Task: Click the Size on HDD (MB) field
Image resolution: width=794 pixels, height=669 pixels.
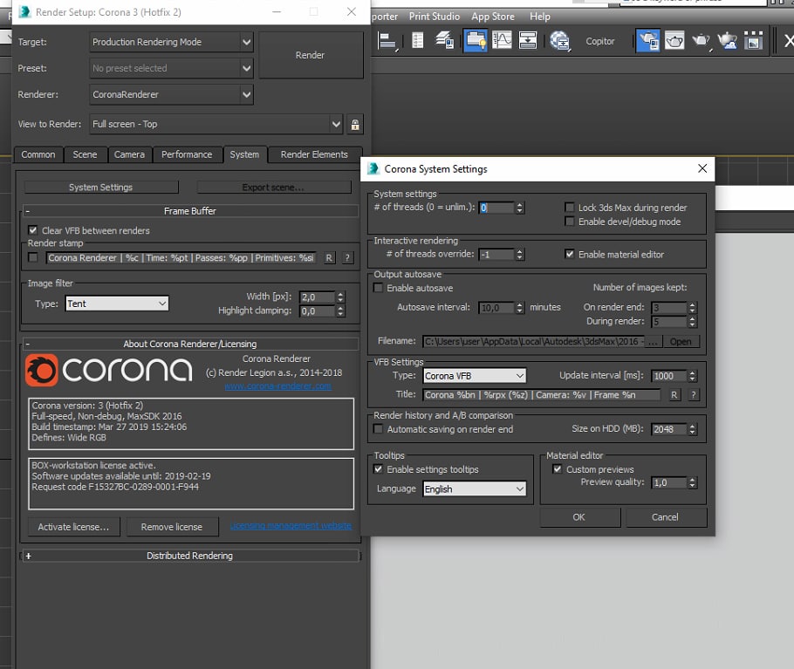Action: pyautogui.click(x=669, y=429)
